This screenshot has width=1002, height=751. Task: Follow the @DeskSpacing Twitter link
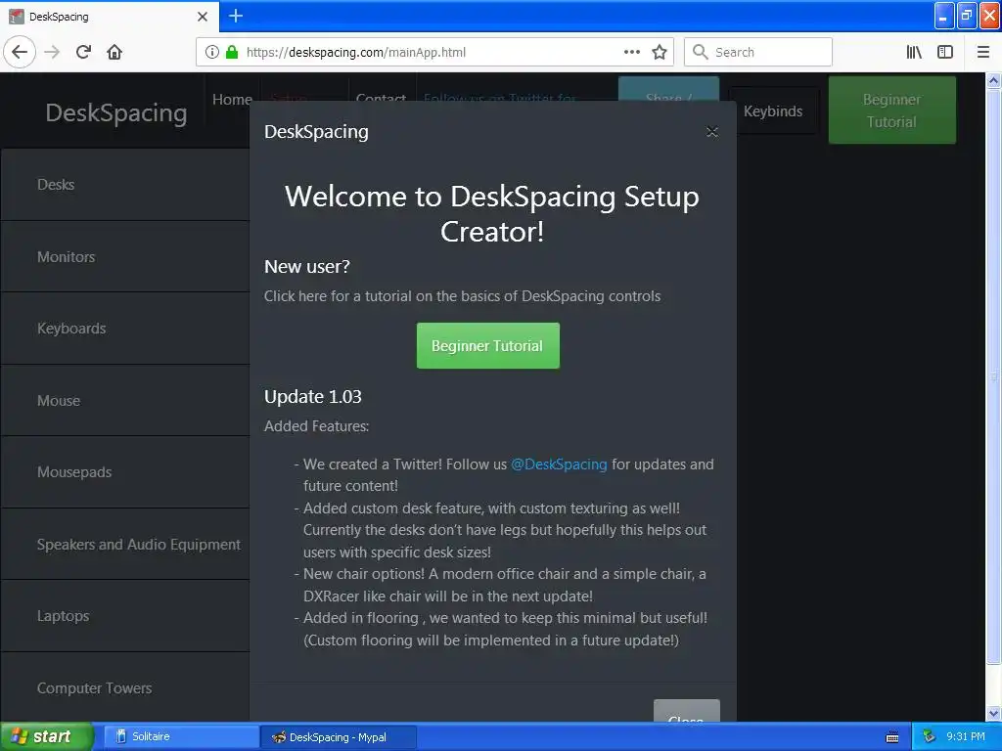[x=559, y=464]
